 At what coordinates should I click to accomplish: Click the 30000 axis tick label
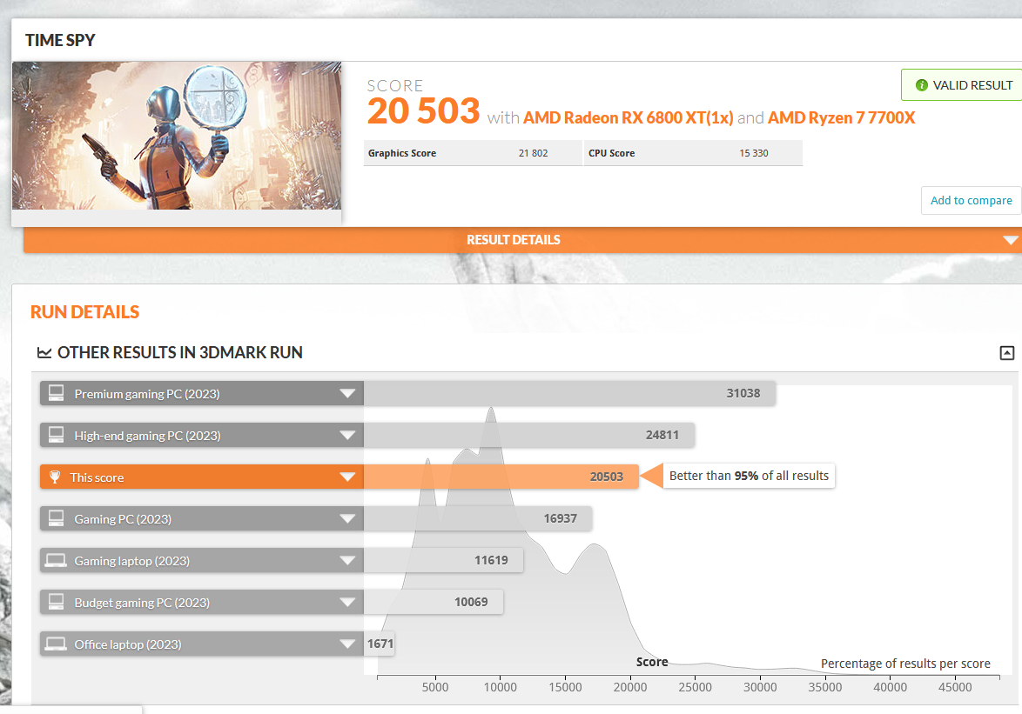click(760, 687)
